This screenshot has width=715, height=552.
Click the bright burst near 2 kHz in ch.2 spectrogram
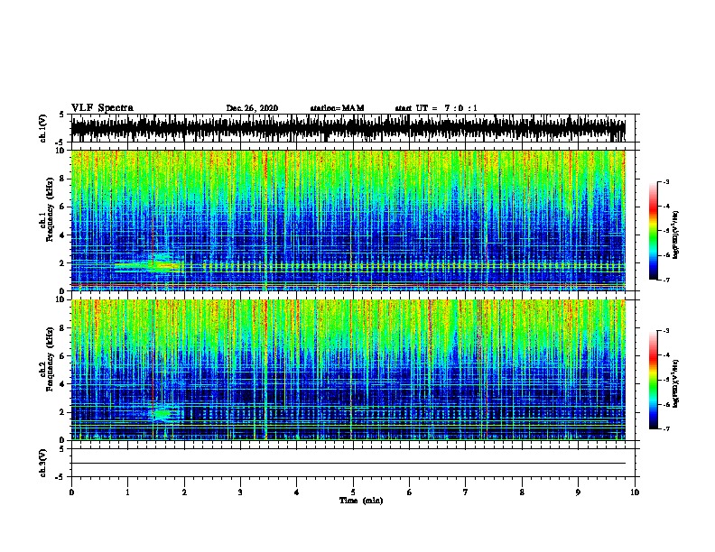click(x=162, y=413)
